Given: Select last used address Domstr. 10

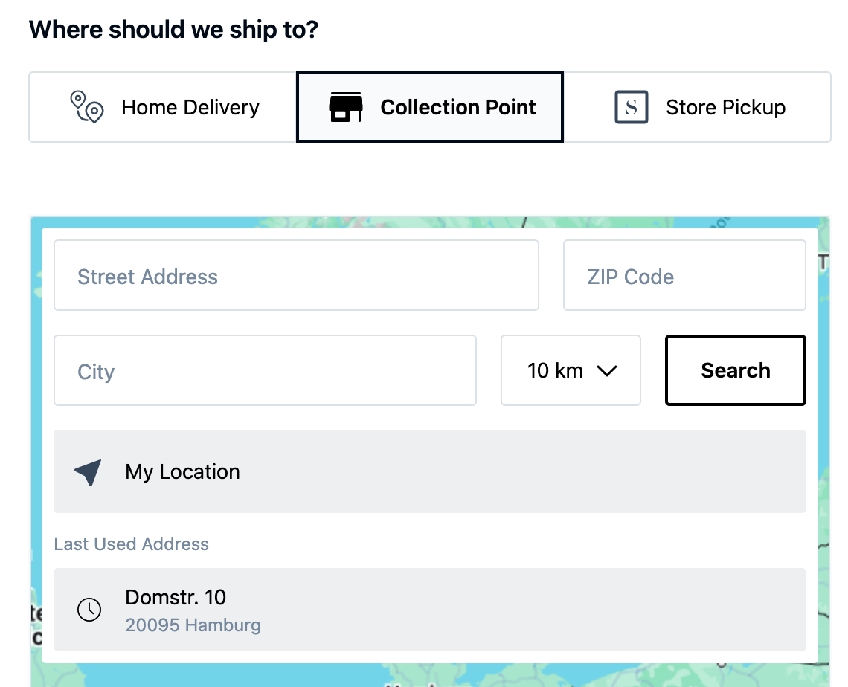Looking at the screenshot, I should click(430, 610).
